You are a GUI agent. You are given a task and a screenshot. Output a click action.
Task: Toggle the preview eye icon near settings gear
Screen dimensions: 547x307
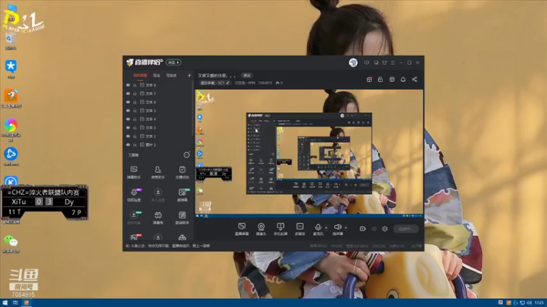(x=374, y=229)
